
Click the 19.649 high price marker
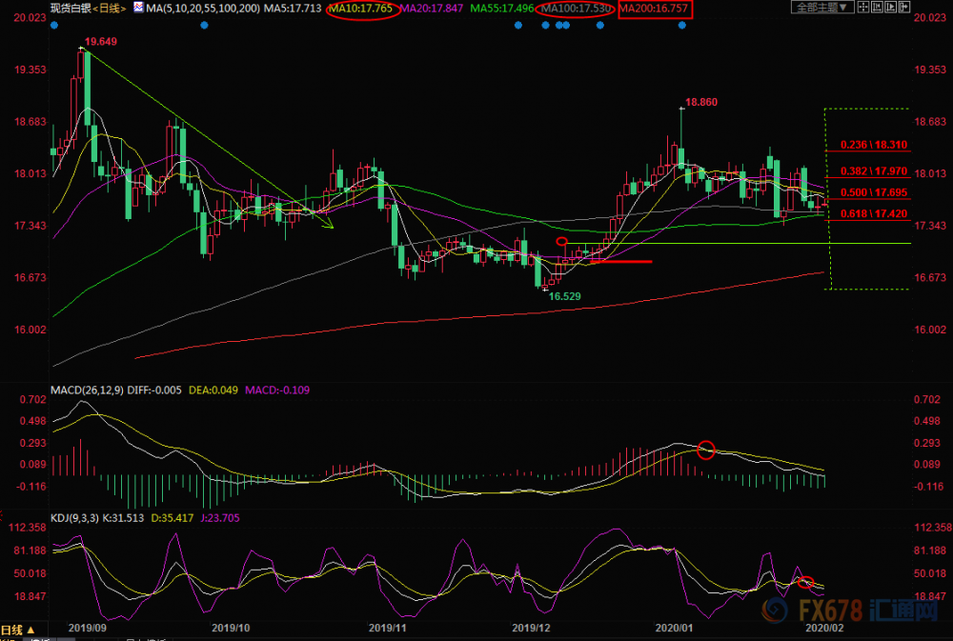pyautogui.click(x=100, y=41)
